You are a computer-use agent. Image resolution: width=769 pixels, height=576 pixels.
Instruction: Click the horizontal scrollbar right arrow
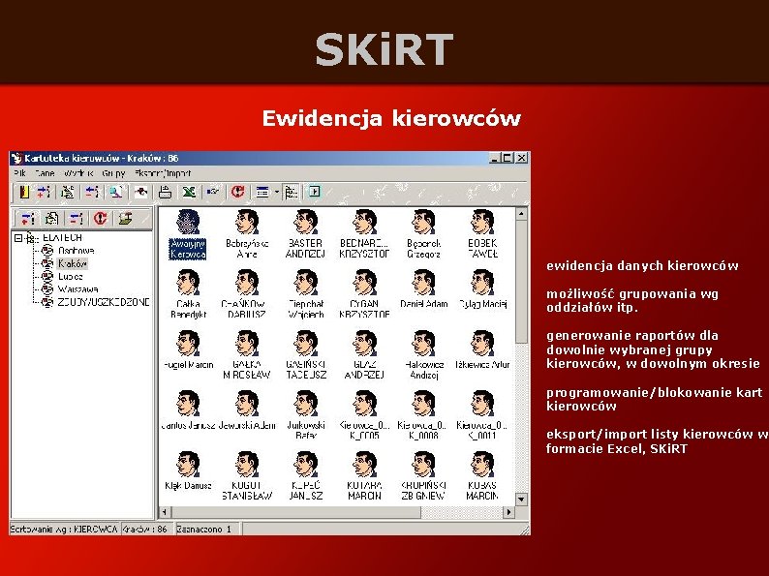(509, 512)
